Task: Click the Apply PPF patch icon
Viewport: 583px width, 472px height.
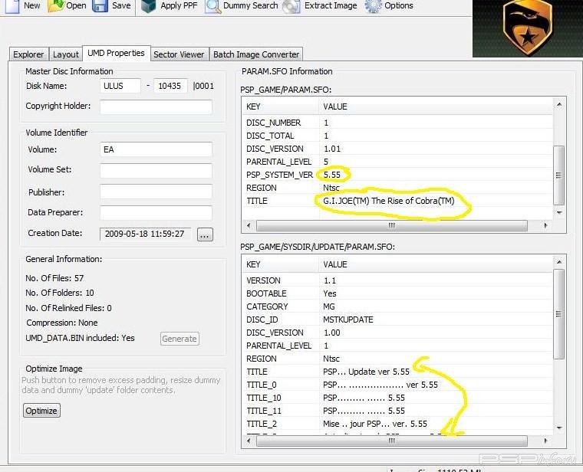Action: pyautogui.click(x=148, y=5)
